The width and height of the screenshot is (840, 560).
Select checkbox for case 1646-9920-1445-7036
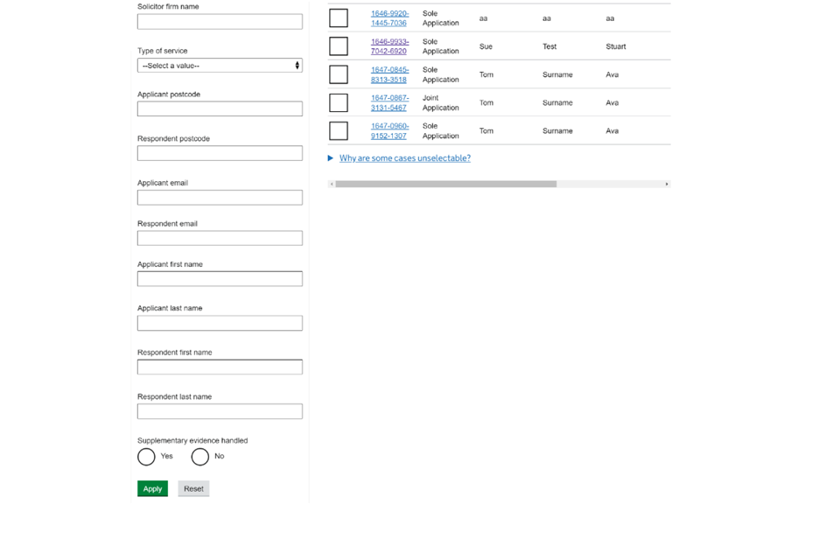tap(339, 18)
